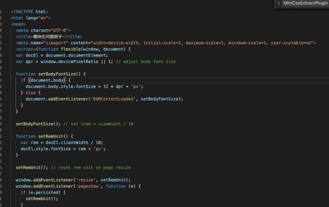Click the lang="en" attribute value
The width and height of the screenshot is (329, 207).
tap(43, 18)
